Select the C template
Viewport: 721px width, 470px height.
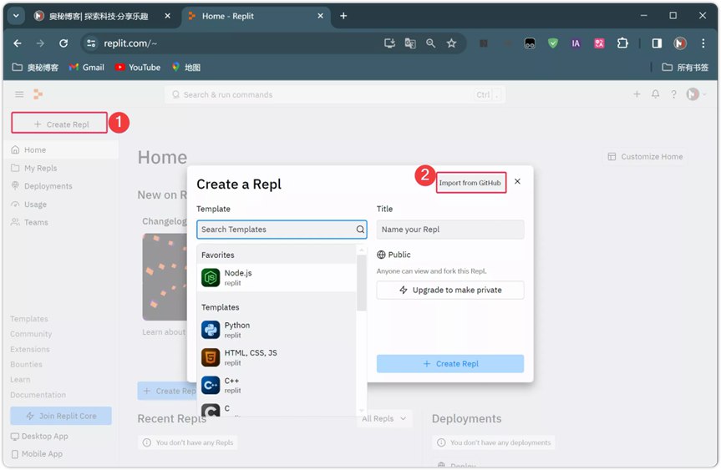[x=277, y=410]
